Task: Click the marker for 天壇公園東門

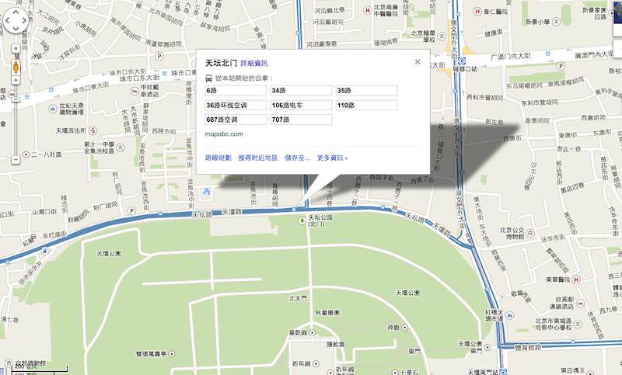Action: coord(487,347)
